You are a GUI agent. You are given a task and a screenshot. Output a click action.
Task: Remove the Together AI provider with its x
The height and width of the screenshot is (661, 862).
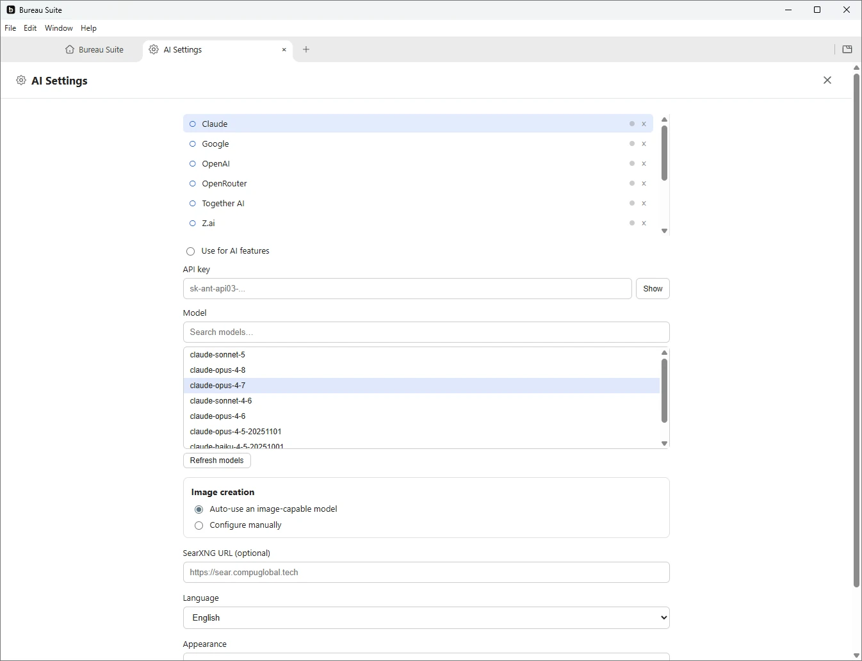coord(644,203)
